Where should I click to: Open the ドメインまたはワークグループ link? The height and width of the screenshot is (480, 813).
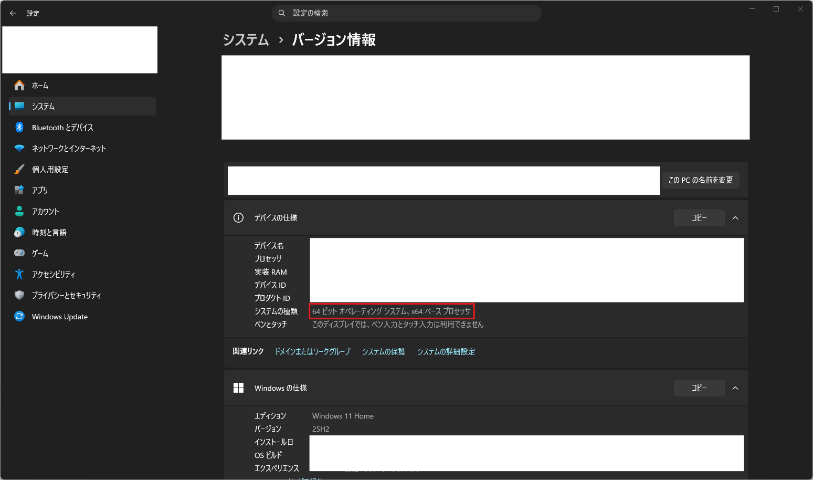tap(312, 352)
